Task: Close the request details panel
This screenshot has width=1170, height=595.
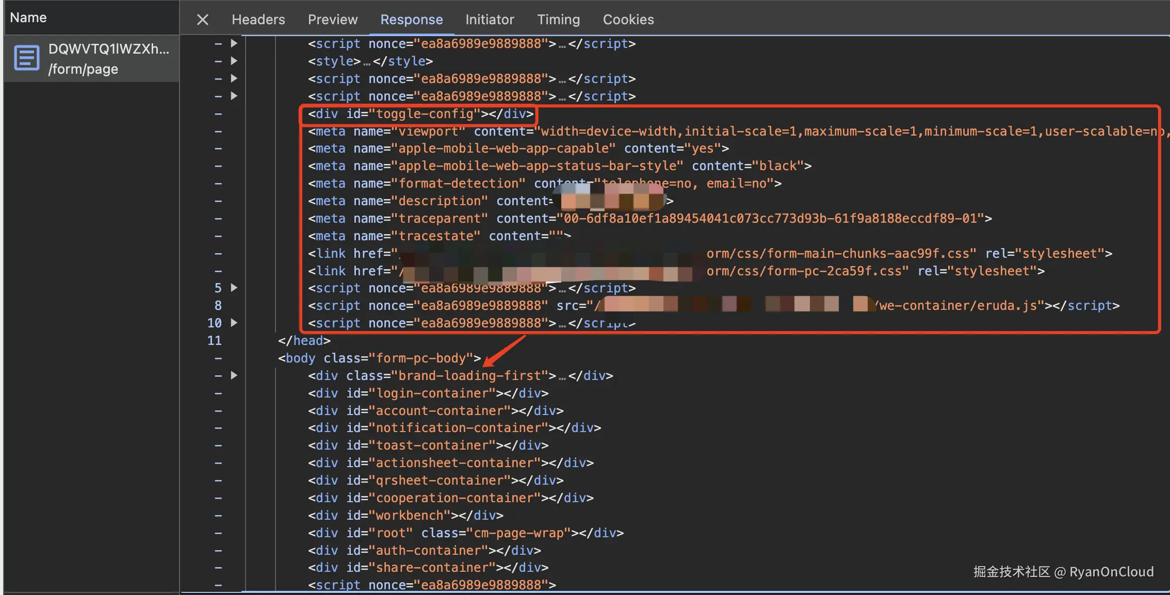Action: (202, 20)
